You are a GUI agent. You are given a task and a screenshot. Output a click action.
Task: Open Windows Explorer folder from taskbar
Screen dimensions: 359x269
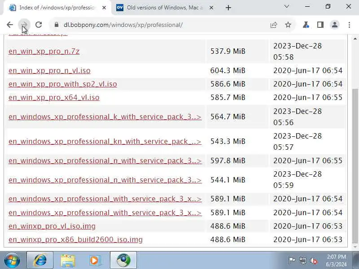click(68, 260)
